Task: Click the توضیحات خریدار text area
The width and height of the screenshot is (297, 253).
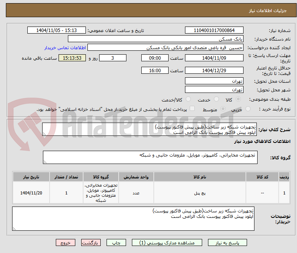Action: [x=133, y=219]
